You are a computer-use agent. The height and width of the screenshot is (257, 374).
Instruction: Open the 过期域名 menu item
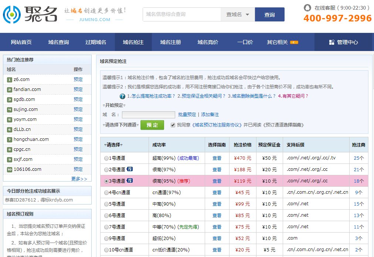95,42
